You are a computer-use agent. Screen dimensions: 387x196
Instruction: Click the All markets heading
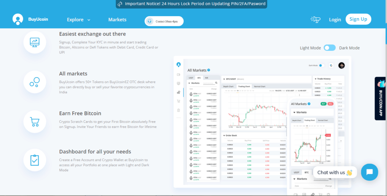tap(73, 74)
